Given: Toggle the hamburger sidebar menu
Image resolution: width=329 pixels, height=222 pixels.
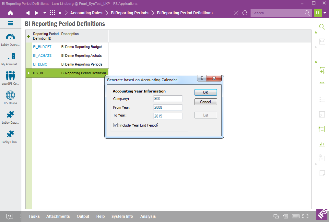Looking at the screenshot, I should [10, 23].
